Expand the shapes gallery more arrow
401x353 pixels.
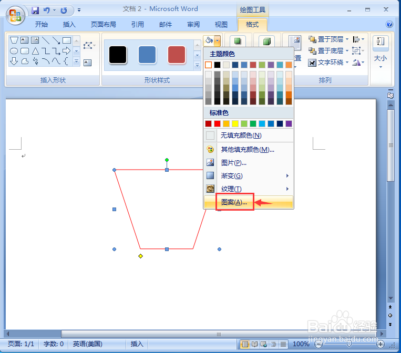tap(76, 61)
